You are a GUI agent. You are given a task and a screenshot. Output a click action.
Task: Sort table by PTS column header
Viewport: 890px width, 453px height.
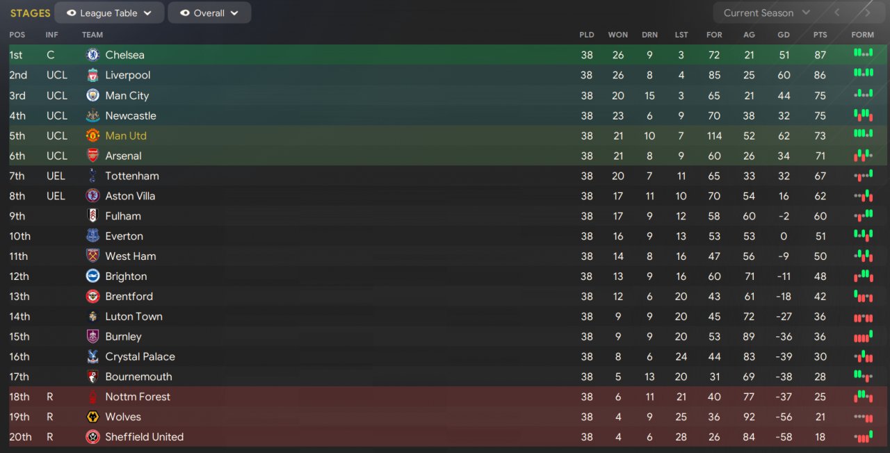click(820, 35)
